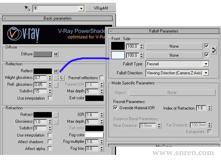Adjust refraction IOR spinner arrows
221x166 pixels.
(102, 115)
